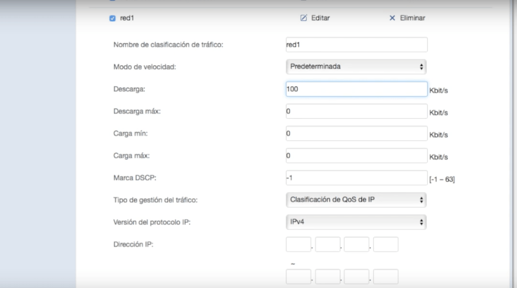517x288 pixels.
Task: Click the first octet of the ending IP range
Action: tap(298, 277)
